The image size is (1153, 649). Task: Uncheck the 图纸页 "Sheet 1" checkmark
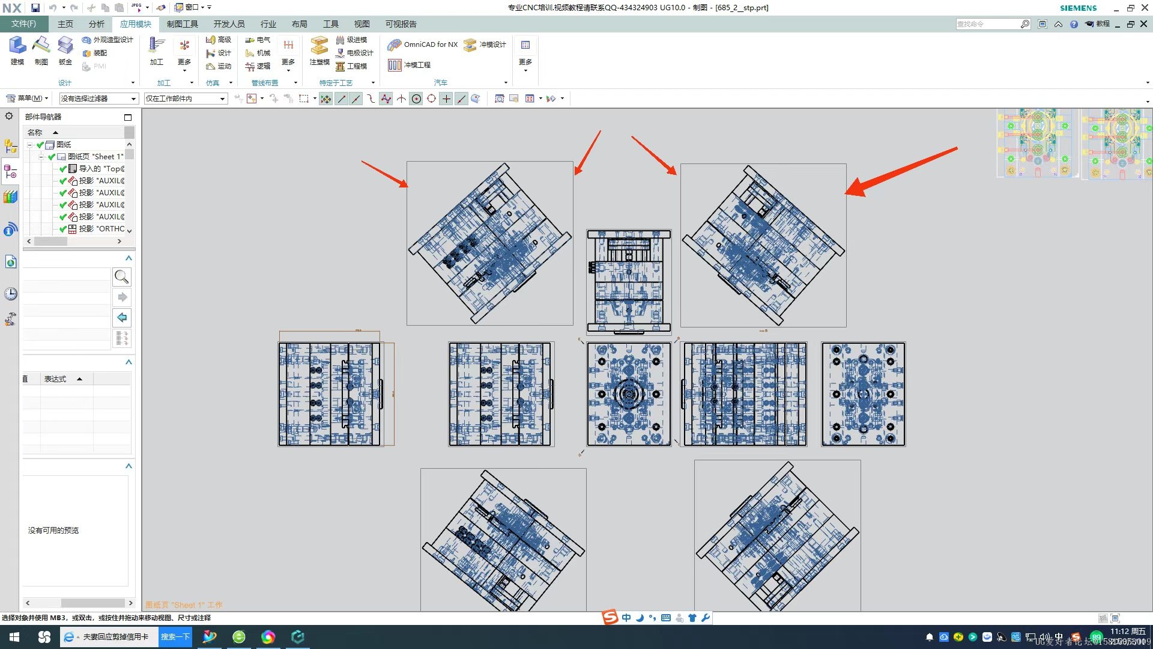(52, 157)
